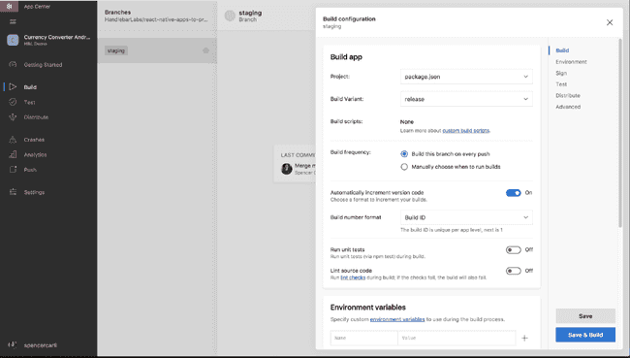Select the Crashes warning icon
The image size is (630, 358).
[x=13, y=140]
